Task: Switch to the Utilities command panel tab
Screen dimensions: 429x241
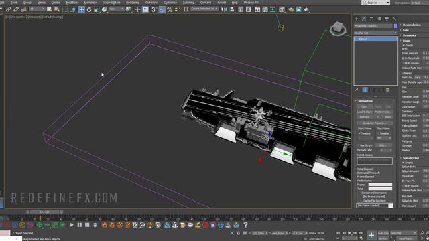Action: click(x=394, y=19)
